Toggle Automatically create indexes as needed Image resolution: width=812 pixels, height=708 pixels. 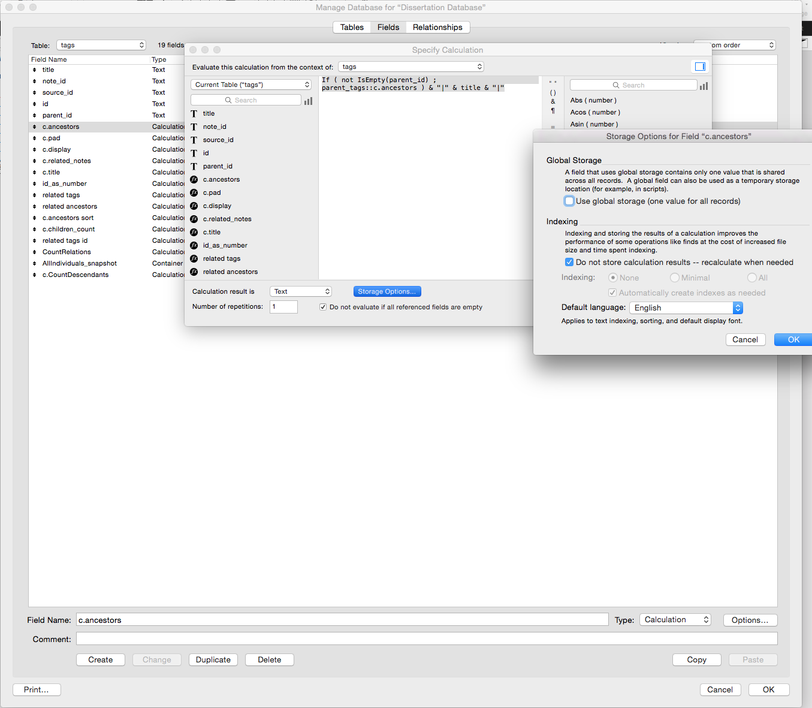[x=612, y=293]
